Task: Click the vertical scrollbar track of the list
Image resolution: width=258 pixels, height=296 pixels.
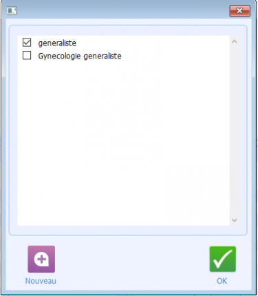Action: (234, 131)
